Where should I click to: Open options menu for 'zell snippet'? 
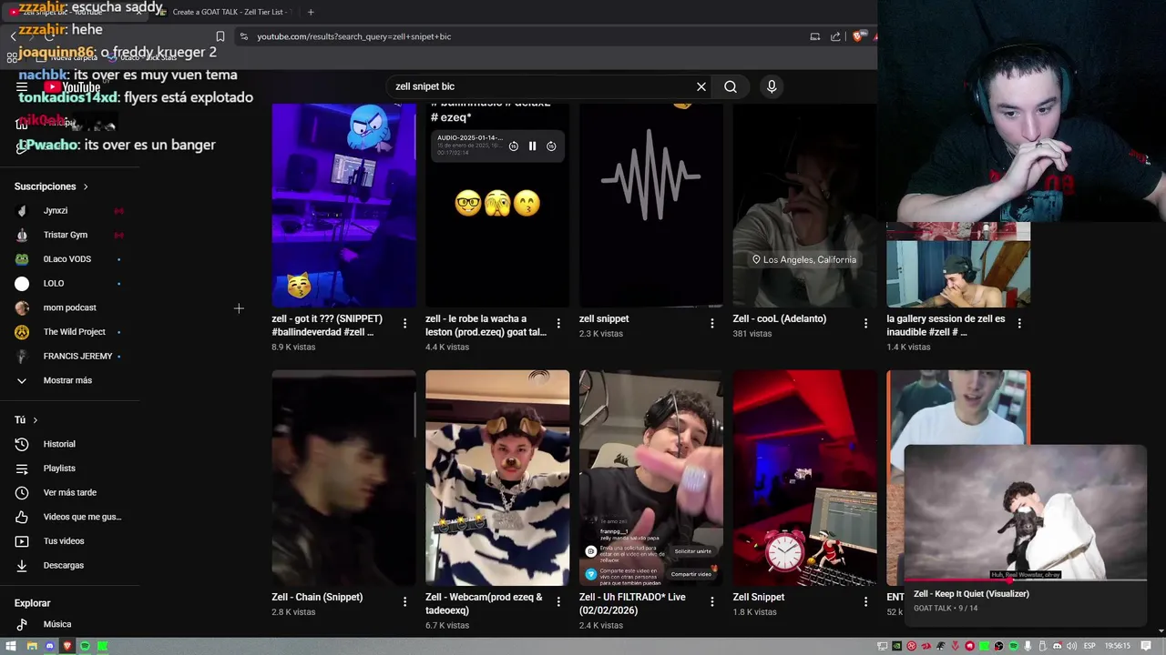point(712,323)
